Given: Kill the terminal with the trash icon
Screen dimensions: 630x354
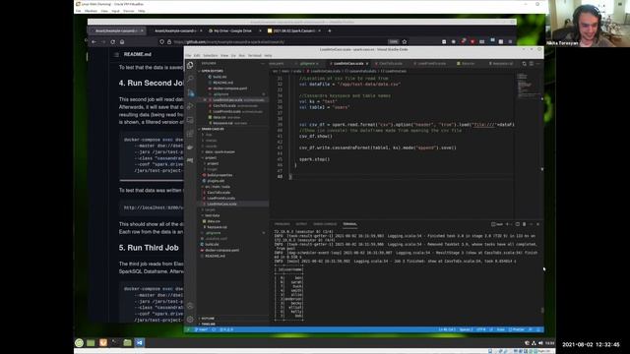Looking at the screenshot, I should [x=524, y=224].
